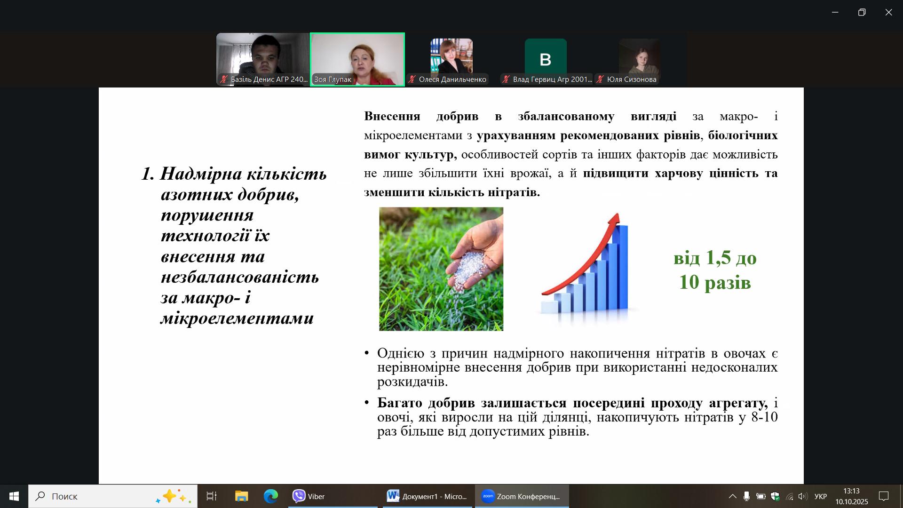Open Microsoft Edge browser icon
Screen dimensions: 903x508
(271, 496)
